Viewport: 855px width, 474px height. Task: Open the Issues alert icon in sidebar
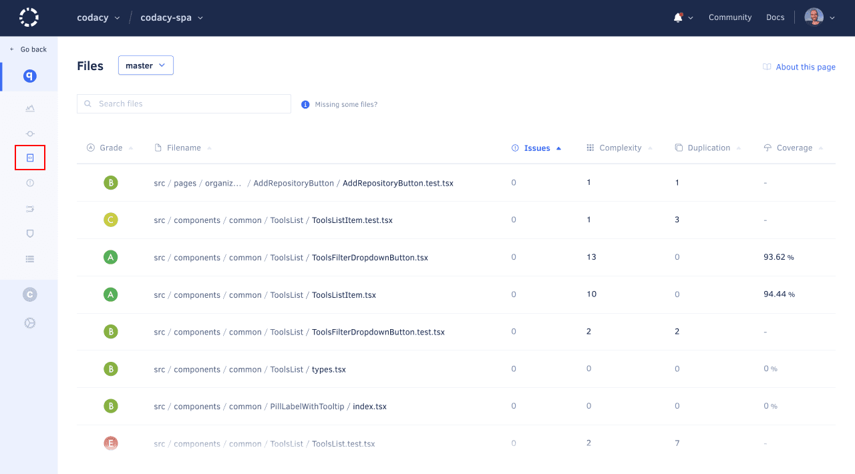point(29,183)
